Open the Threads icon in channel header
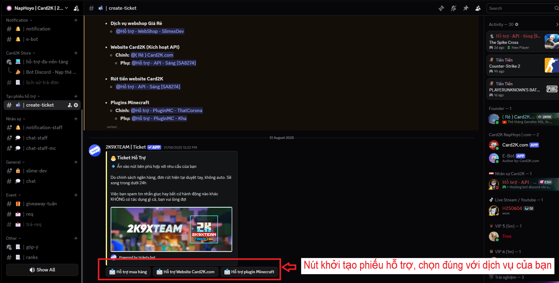Screen dimensions: 559x283 441,8
